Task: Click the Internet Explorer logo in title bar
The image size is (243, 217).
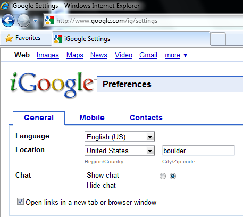Action: 4,5
